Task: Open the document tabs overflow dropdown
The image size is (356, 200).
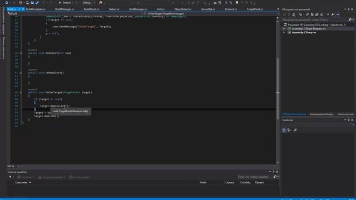Action: tap(278, 9)
